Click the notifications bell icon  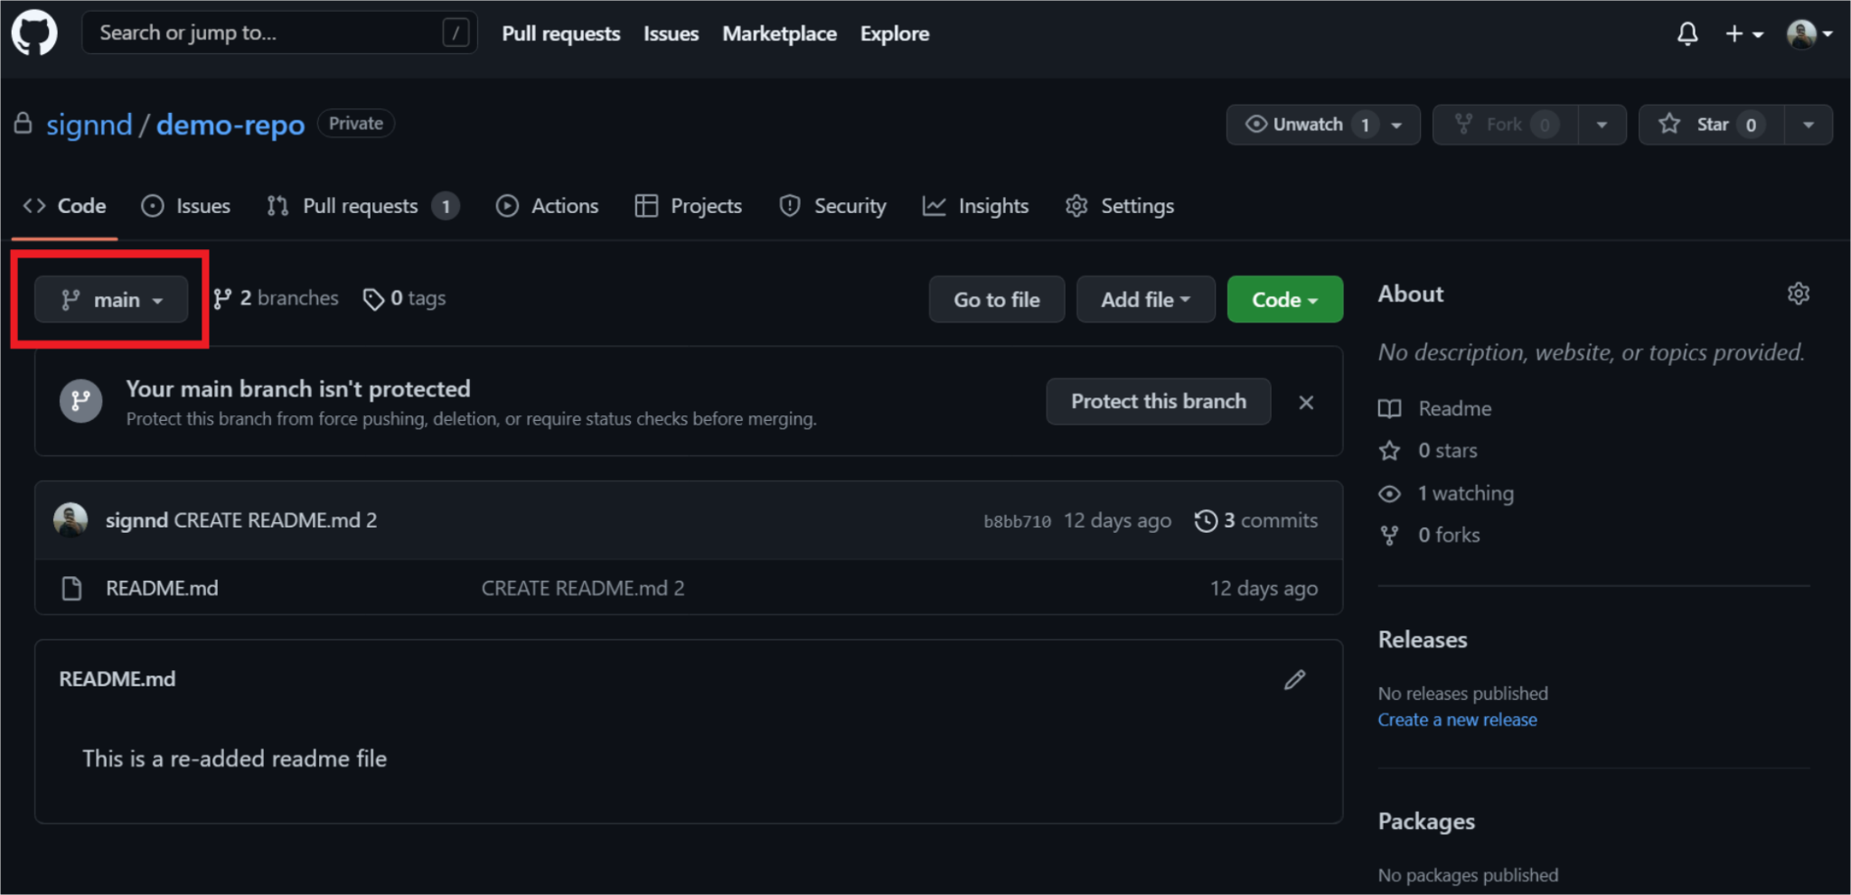(1687, 34)
